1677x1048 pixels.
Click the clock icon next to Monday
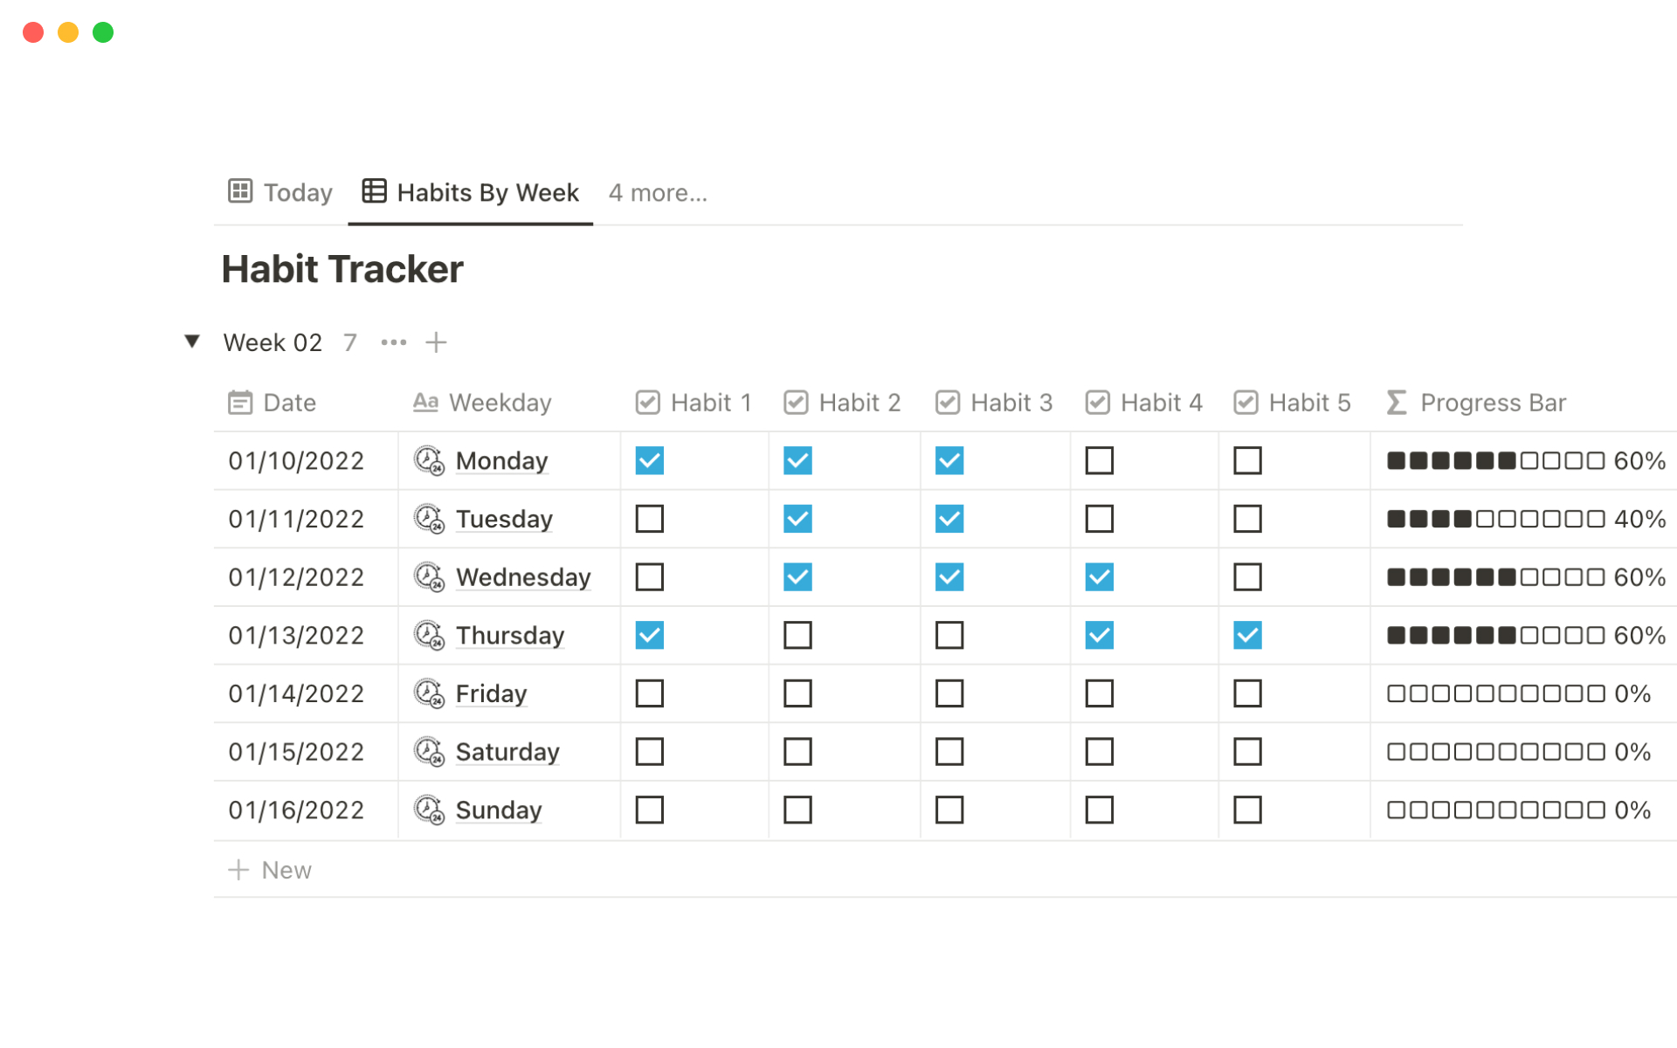[428, 460]
